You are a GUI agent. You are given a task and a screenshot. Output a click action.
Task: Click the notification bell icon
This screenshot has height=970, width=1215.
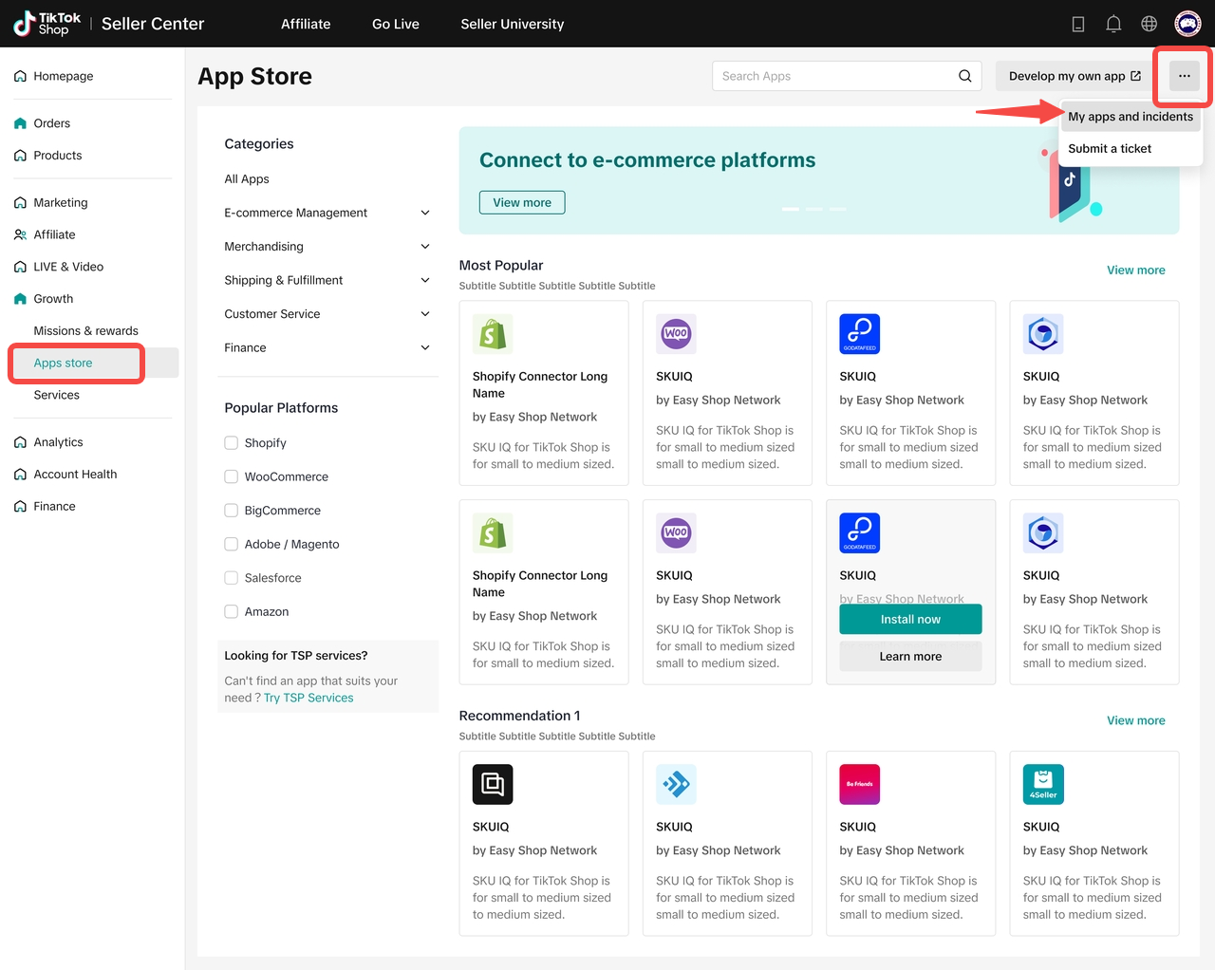click(x=1113, y=24)
